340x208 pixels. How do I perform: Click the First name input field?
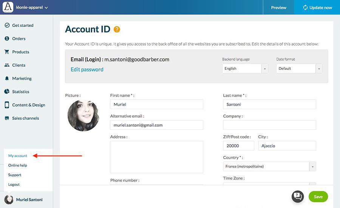pyautogui.click(x=156, y=105)
